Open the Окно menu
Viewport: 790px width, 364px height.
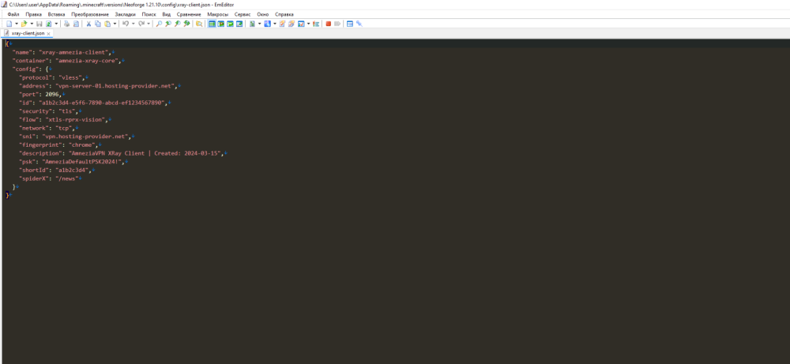point(263,14)
